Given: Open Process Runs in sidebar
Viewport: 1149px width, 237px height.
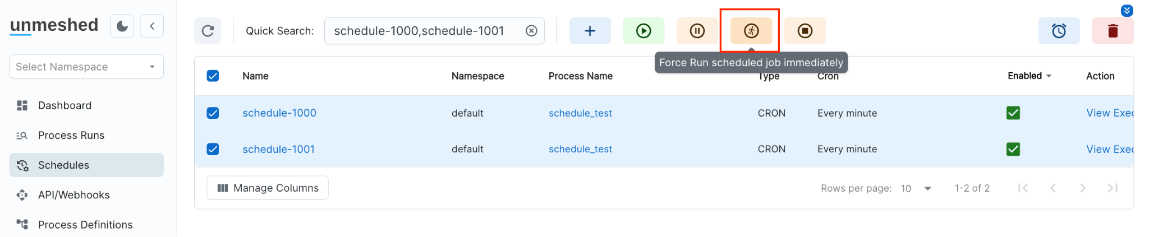Looking at the screenshot, I should (71, 135).
